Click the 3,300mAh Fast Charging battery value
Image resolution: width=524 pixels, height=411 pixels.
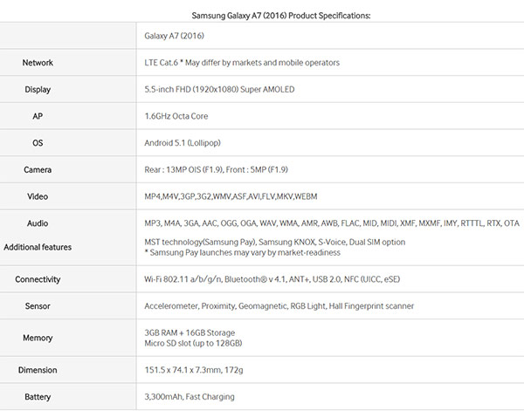pos(190,397)
